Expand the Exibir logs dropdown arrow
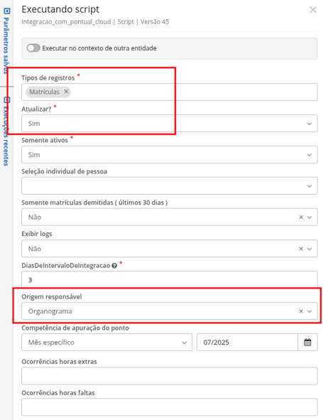Viewport: 323px width, 420px height. click(x=310, y=249)
